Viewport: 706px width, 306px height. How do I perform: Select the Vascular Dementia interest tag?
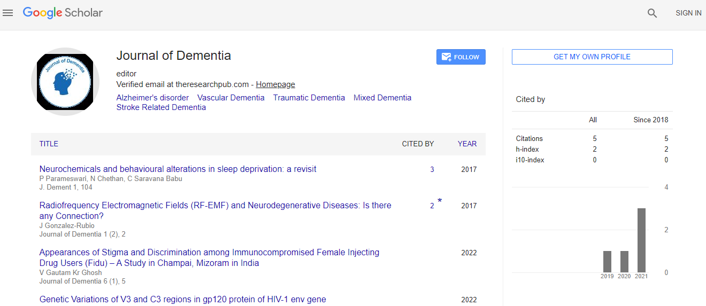pos(231,98)
